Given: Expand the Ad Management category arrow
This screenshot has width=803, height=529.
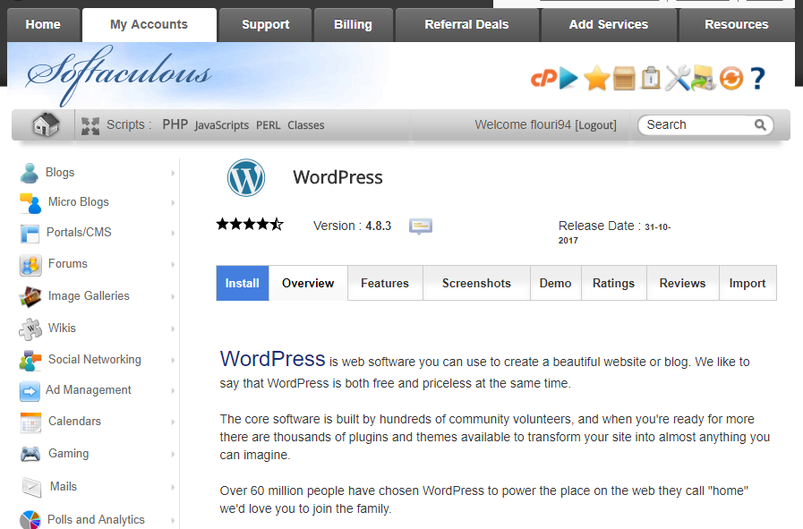Looking at the screenshot, I should (x=173, y=391).
